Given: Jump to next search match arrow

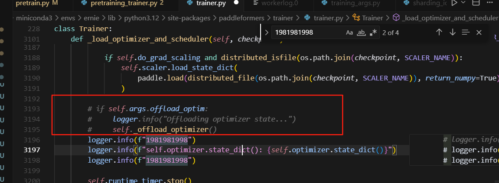Looking at the screenshot, I should [452, 32].
